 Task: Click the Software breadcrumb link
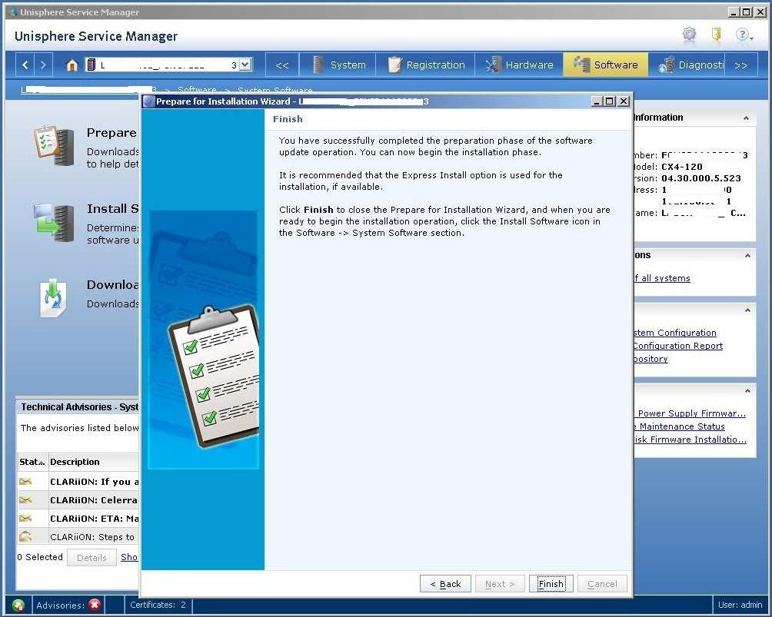[197, 90]
